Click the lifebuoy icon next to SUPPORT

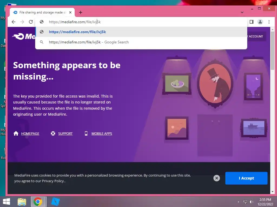coord(53,133)
